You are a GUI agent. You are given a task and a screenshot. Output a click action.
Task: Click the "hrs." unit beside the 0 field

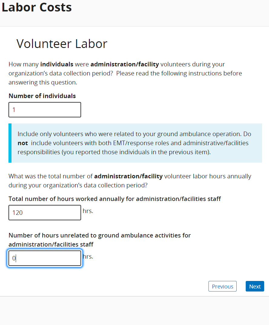click(88, 256)
